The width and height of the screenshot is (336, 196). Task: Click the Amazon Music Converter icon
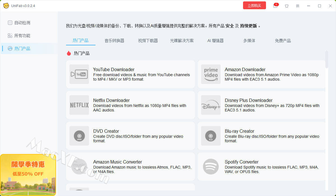click(79, 167)
